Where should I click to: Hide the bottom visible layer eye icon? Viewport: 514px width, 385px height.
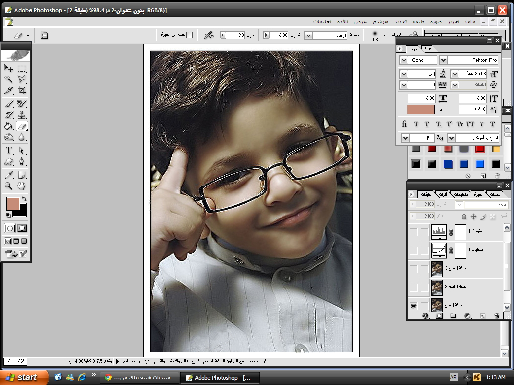[414, 306]
